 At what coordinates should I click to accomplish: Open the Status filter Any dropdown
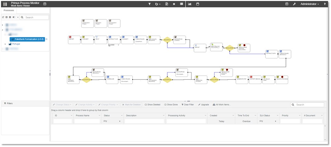click(112, 121)
